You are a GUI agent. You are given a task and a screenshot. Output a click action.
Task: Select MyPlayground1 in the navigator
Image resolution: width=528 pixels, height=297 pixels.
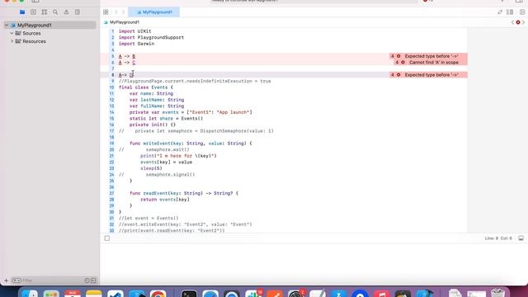tap(49, 26)
